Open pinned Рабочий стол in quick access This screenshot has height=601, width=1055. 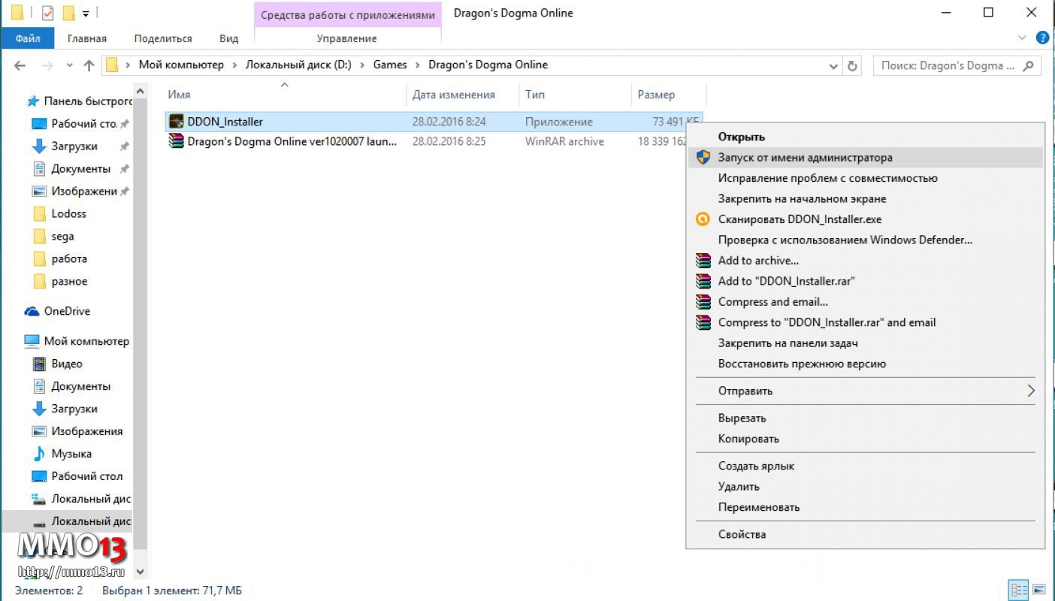83,123
